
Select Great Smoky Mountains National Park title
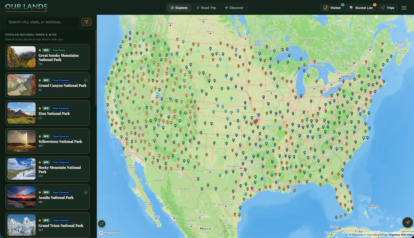(x=59, y=58)
